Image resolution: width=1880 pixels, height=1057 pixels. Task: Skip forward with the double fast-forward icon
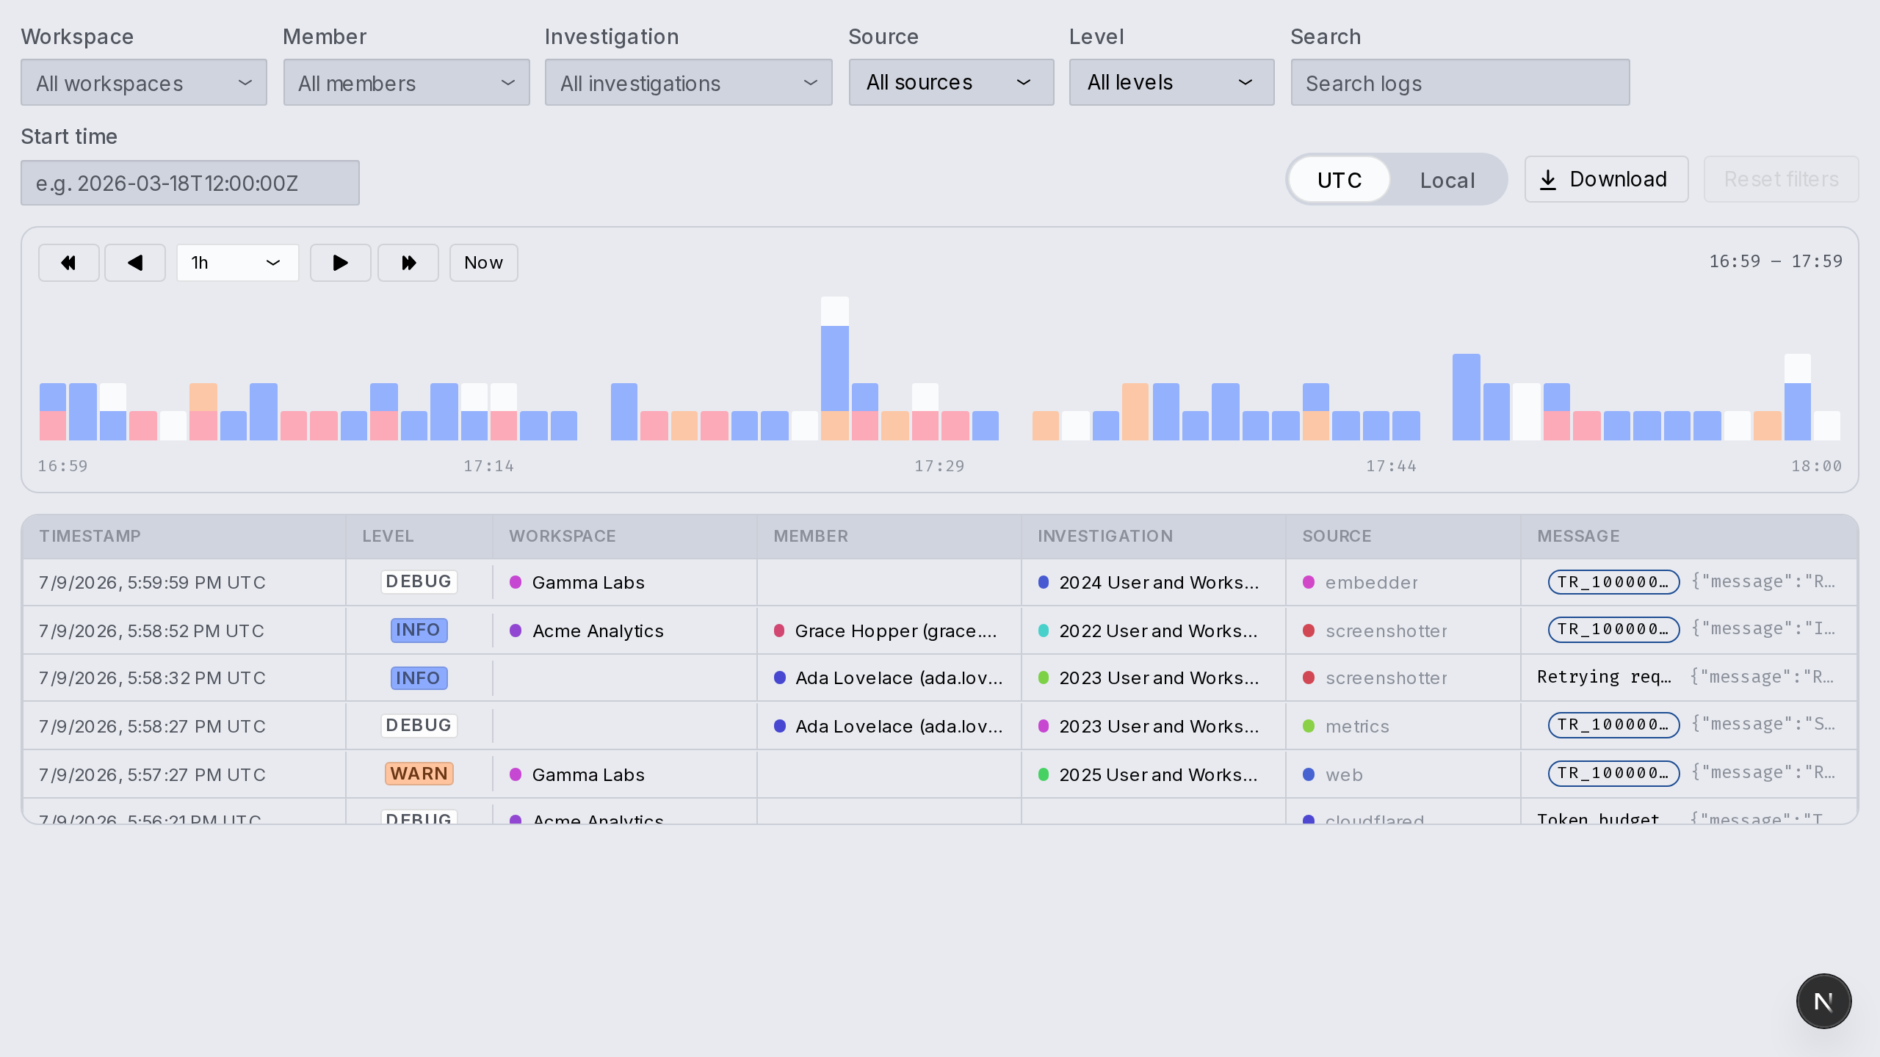tap(408, 263)
